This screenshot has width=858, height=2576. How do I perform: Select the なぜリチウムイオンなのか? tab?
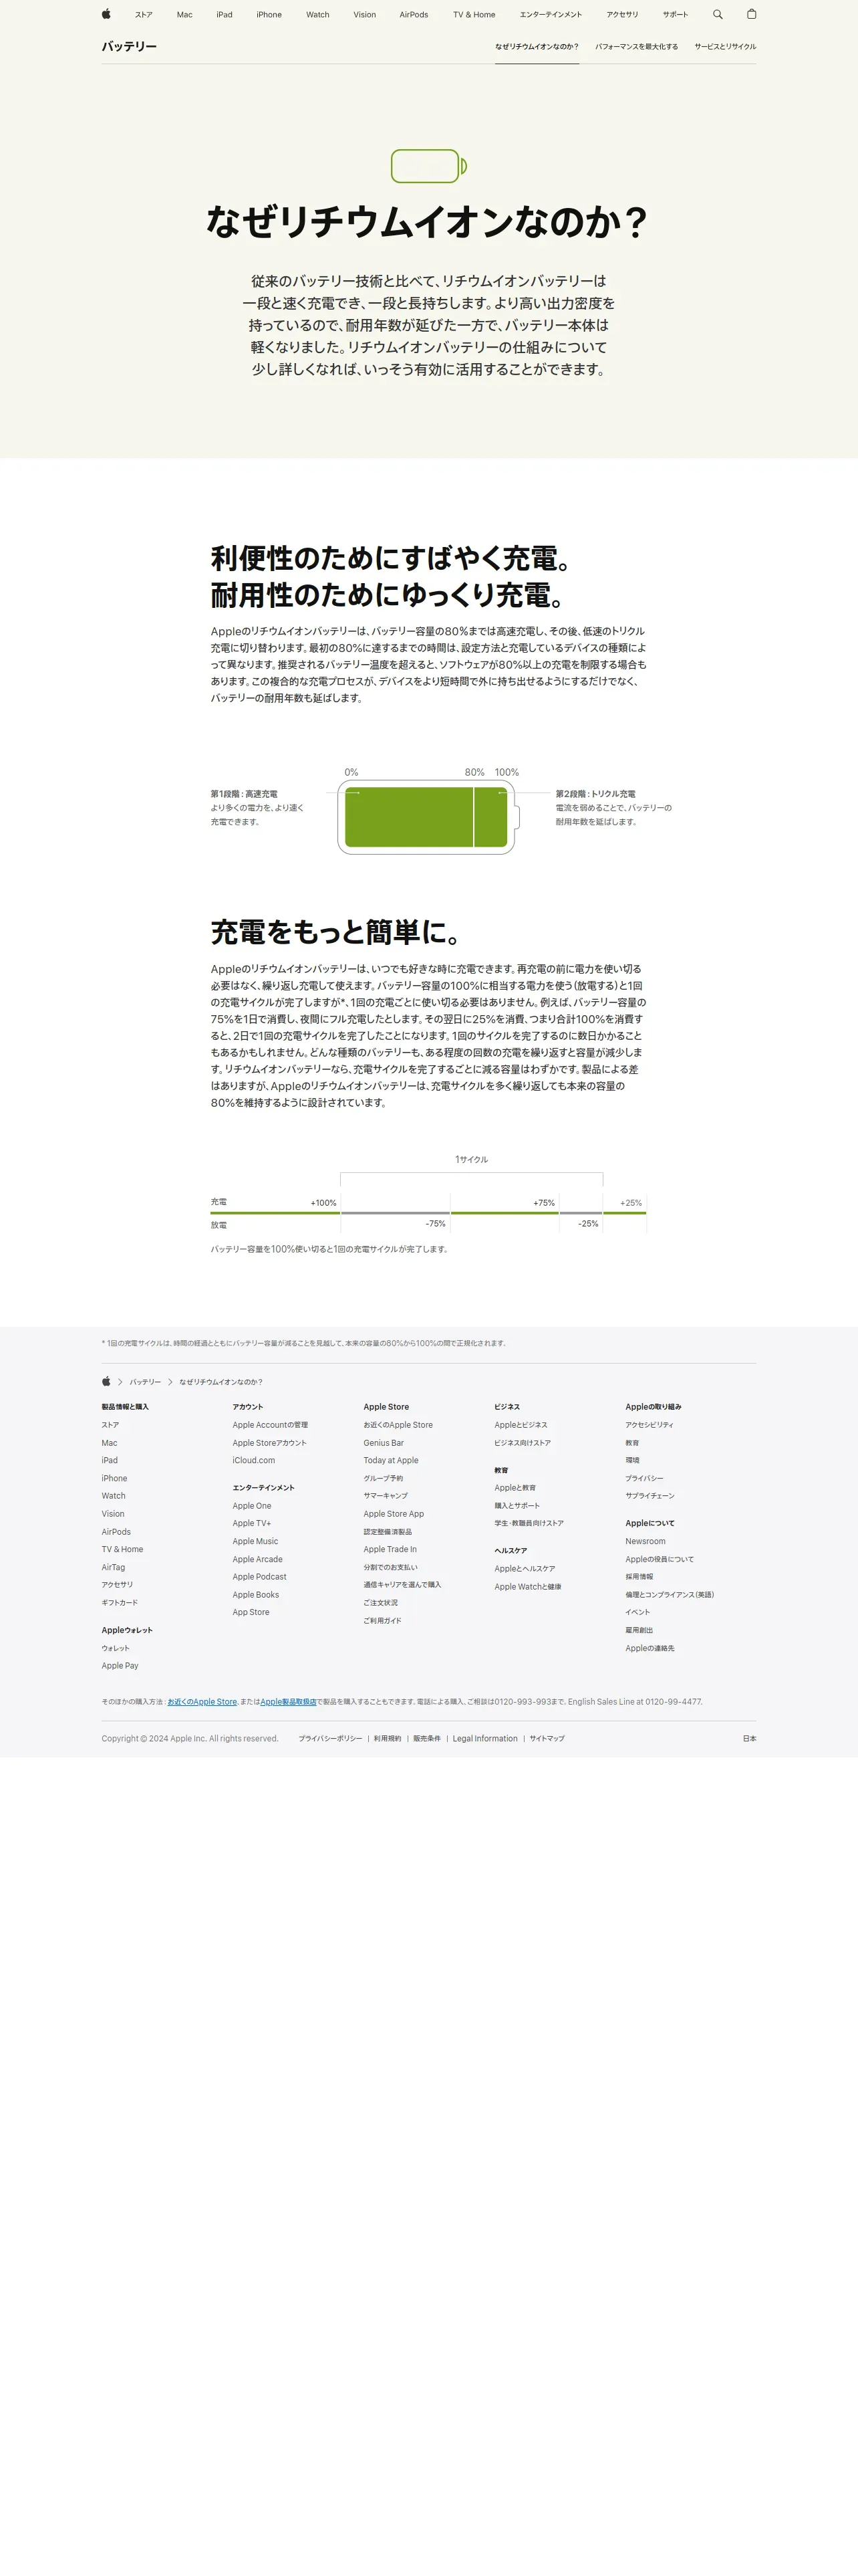point(537,46)
